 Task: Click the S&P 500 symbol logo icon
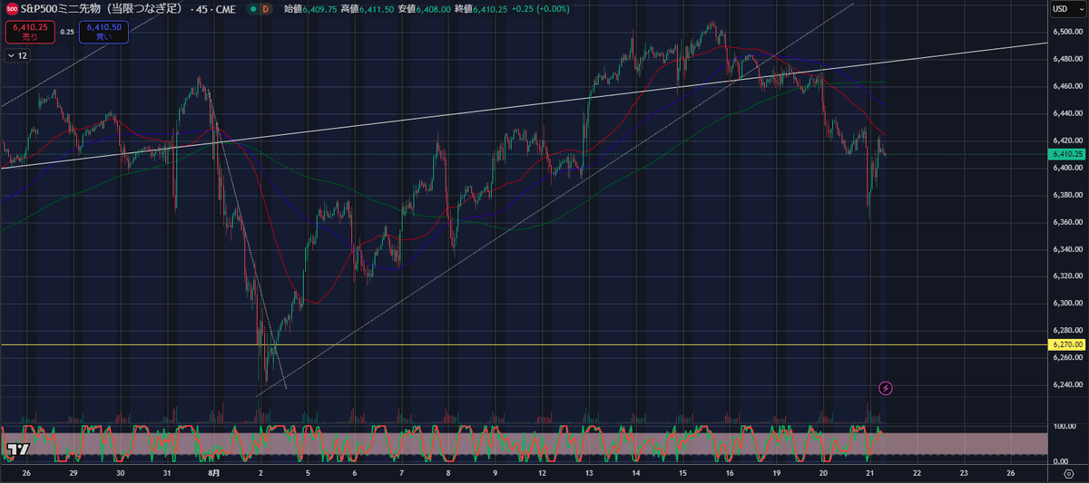(11, 8)
